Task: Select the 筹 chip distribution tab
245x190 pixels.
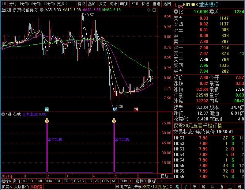Action: (239, 187)
